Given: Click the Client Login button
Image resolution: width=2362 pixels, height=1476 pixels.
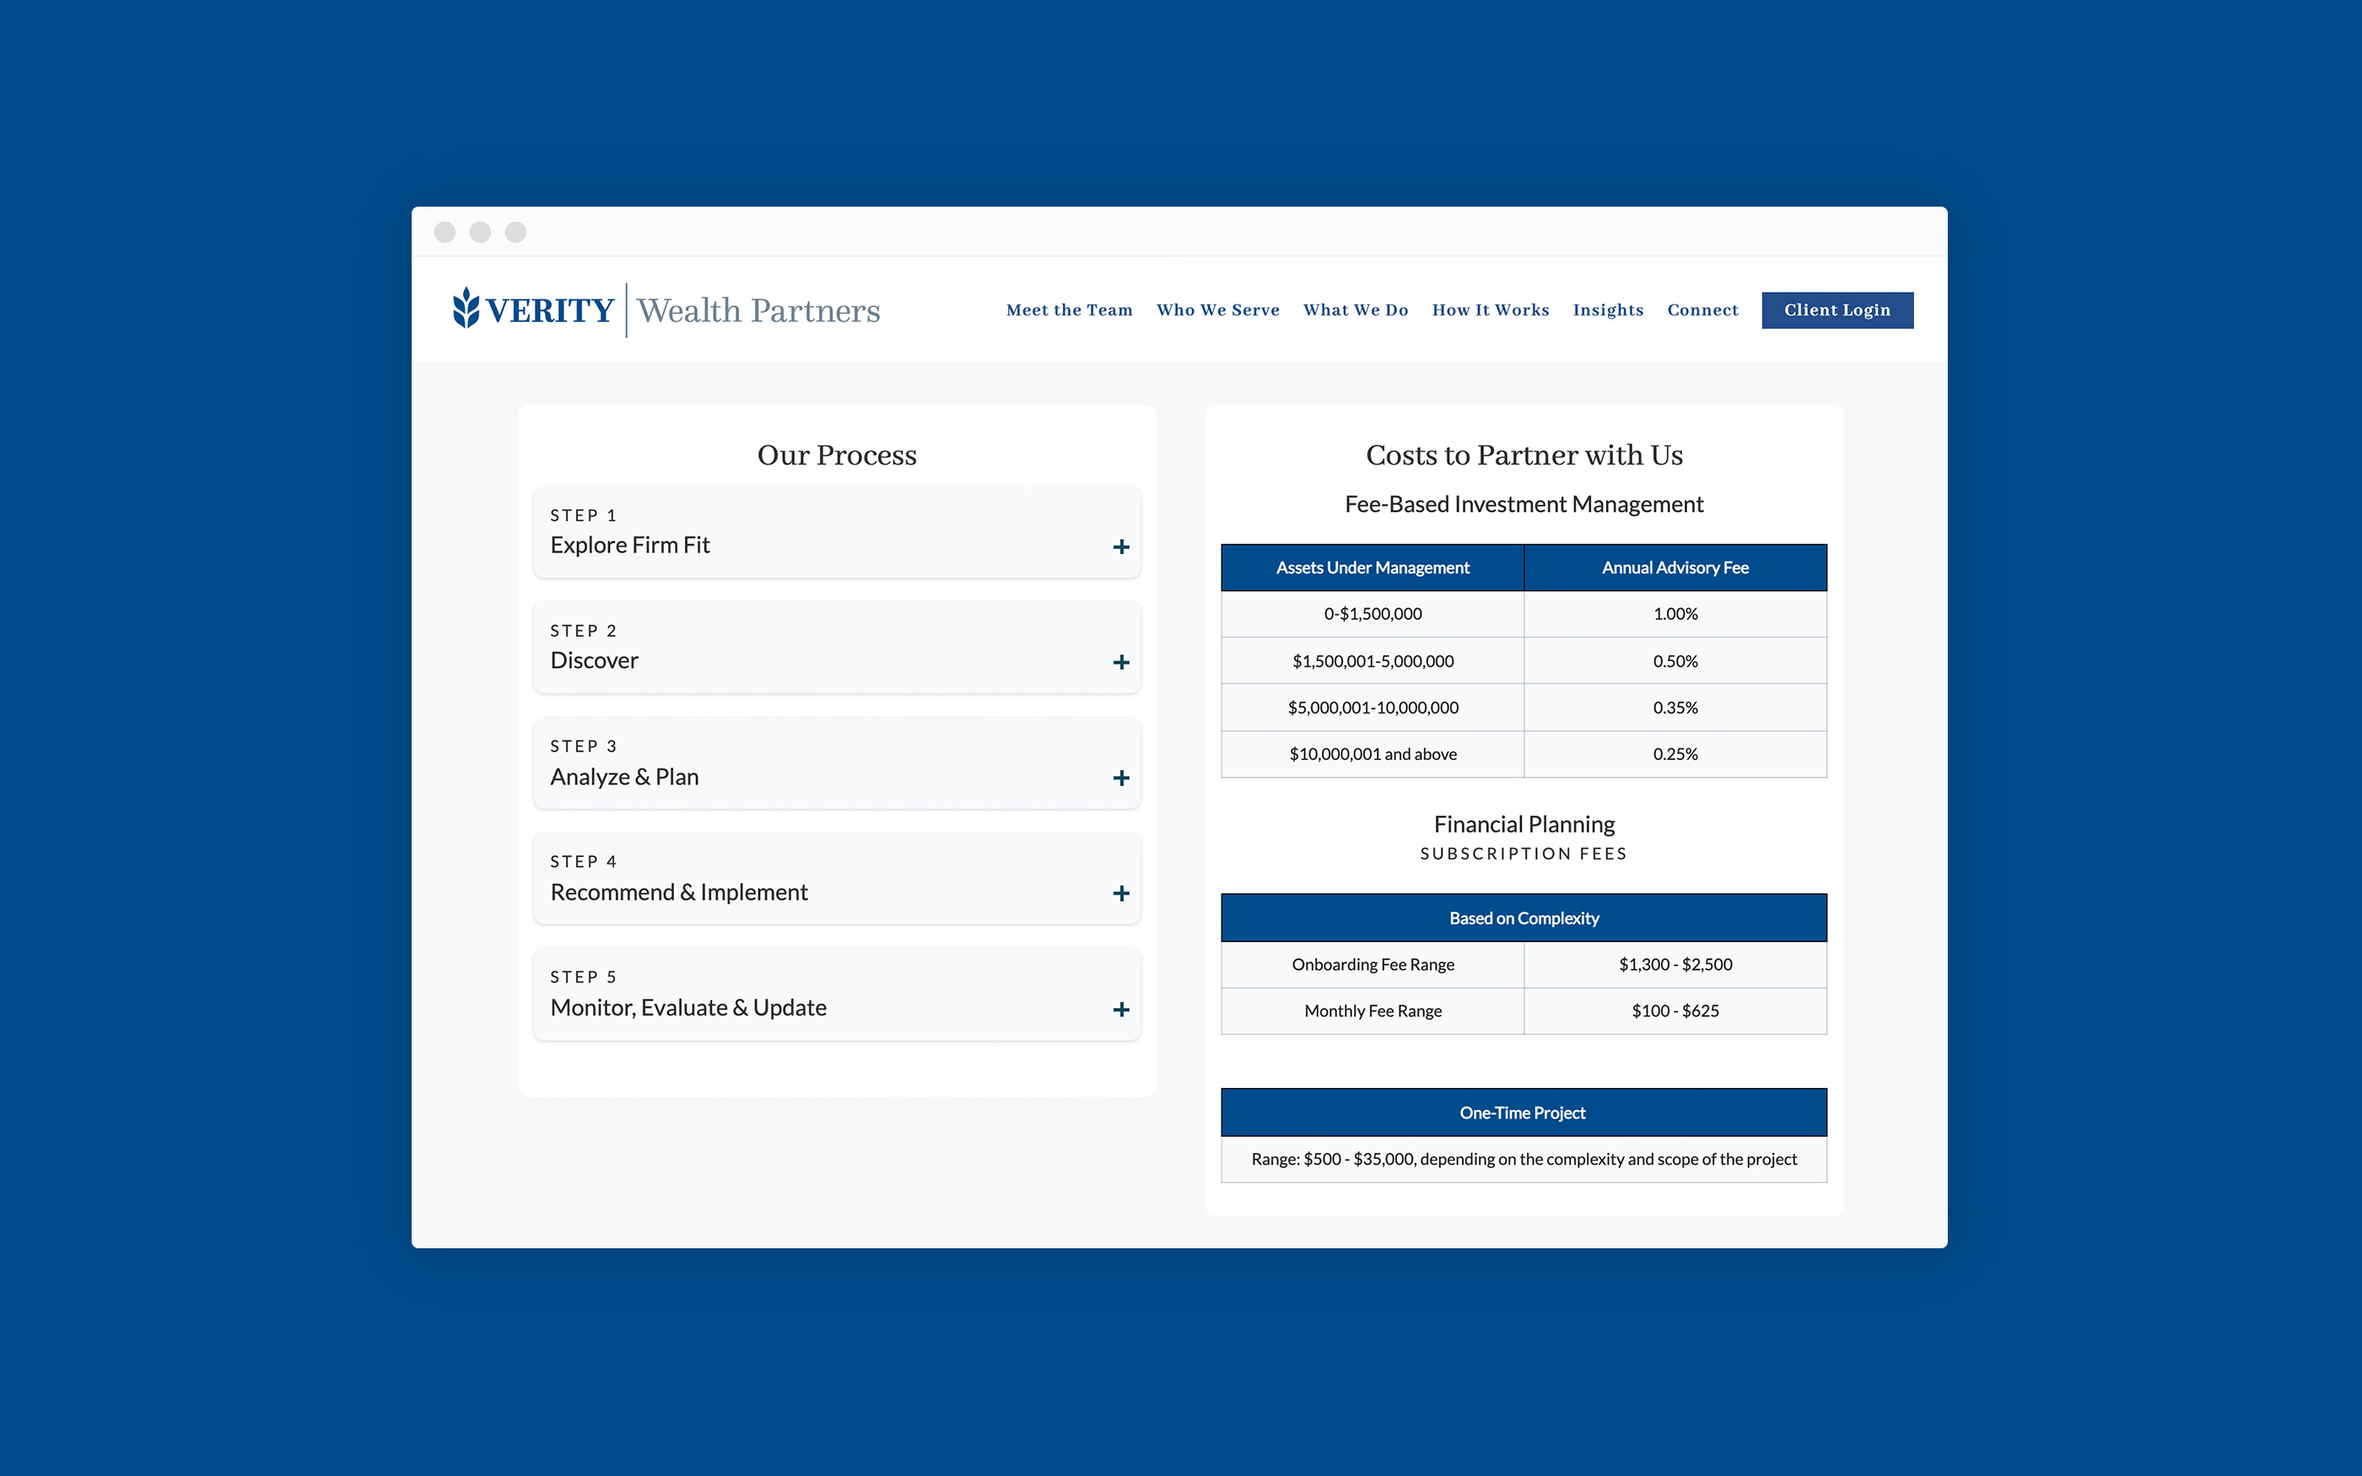Looking at the screenshot, I should (x=1837, y=310).
